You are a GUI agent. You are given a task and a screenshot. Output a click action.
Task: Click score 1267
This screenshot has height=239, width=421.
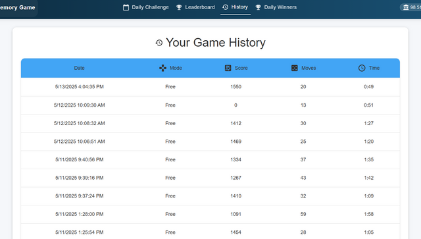coord(235,178)
